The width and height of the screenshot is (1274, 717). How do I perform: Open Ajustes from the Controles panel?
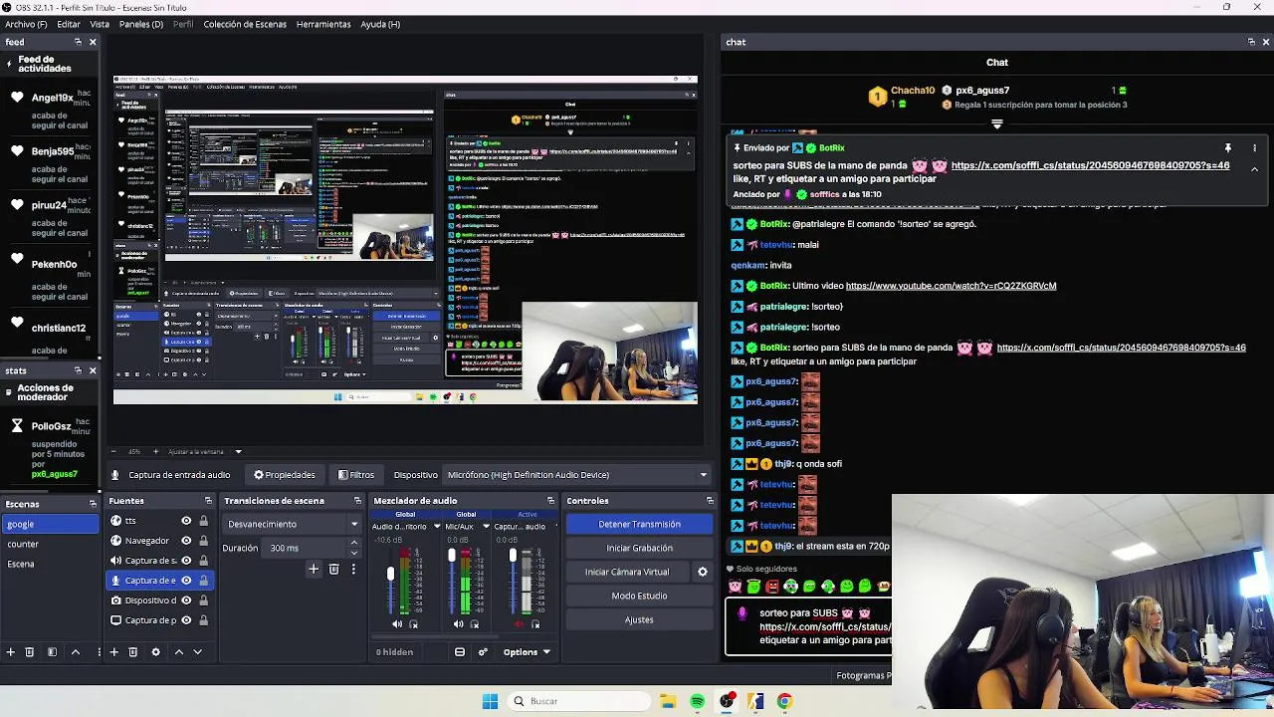point(639,619)
